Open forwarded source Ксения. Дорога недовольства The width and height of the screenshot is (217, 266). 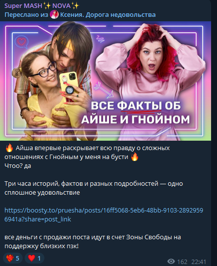[108, 15]
